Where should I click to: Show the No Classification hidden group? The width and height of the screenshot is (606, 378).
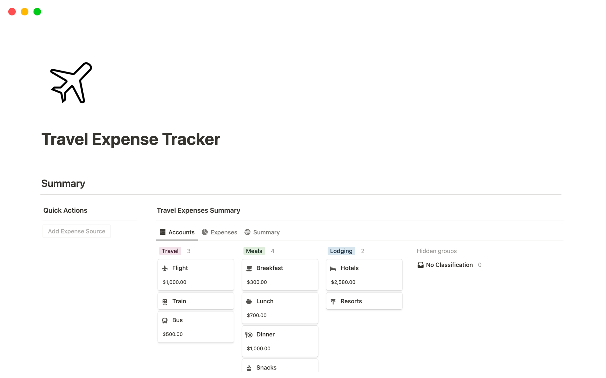click(x=449, y=265)
